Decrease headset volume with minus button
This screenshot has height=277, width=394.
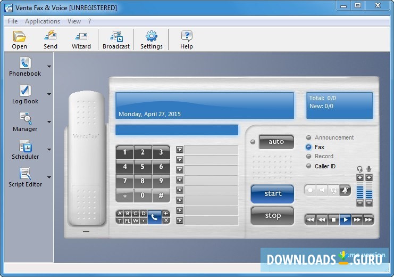point(360,202)
